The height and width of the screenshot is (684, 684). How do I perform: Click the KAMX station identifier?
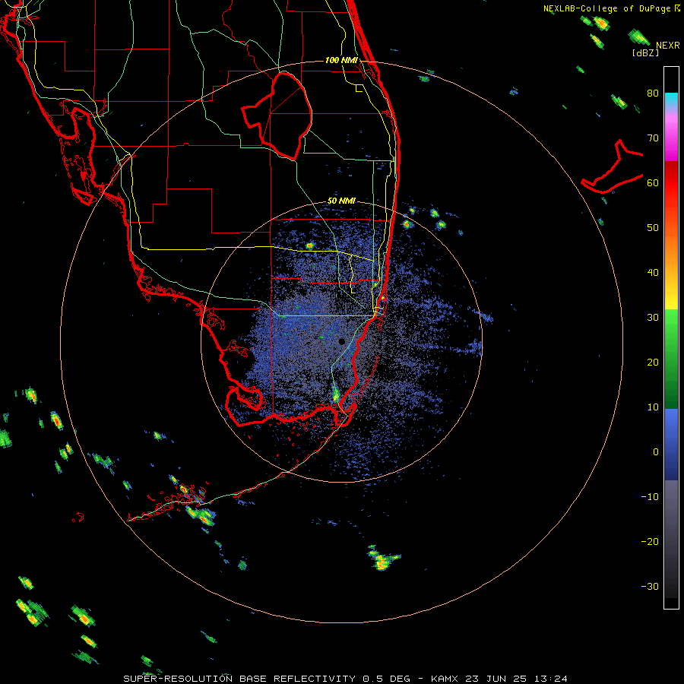[x=446, y=679]
